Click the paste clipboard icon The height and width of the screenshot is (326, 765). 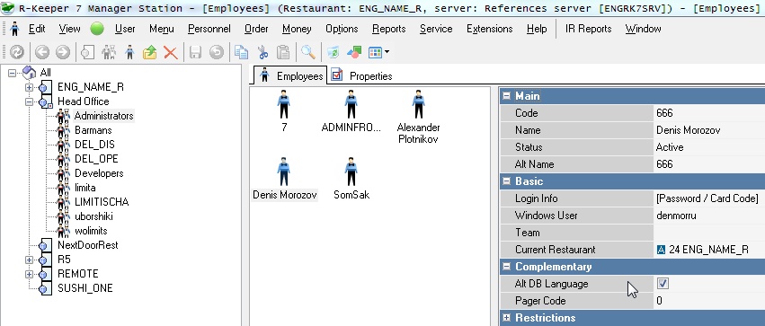point(283,52)
